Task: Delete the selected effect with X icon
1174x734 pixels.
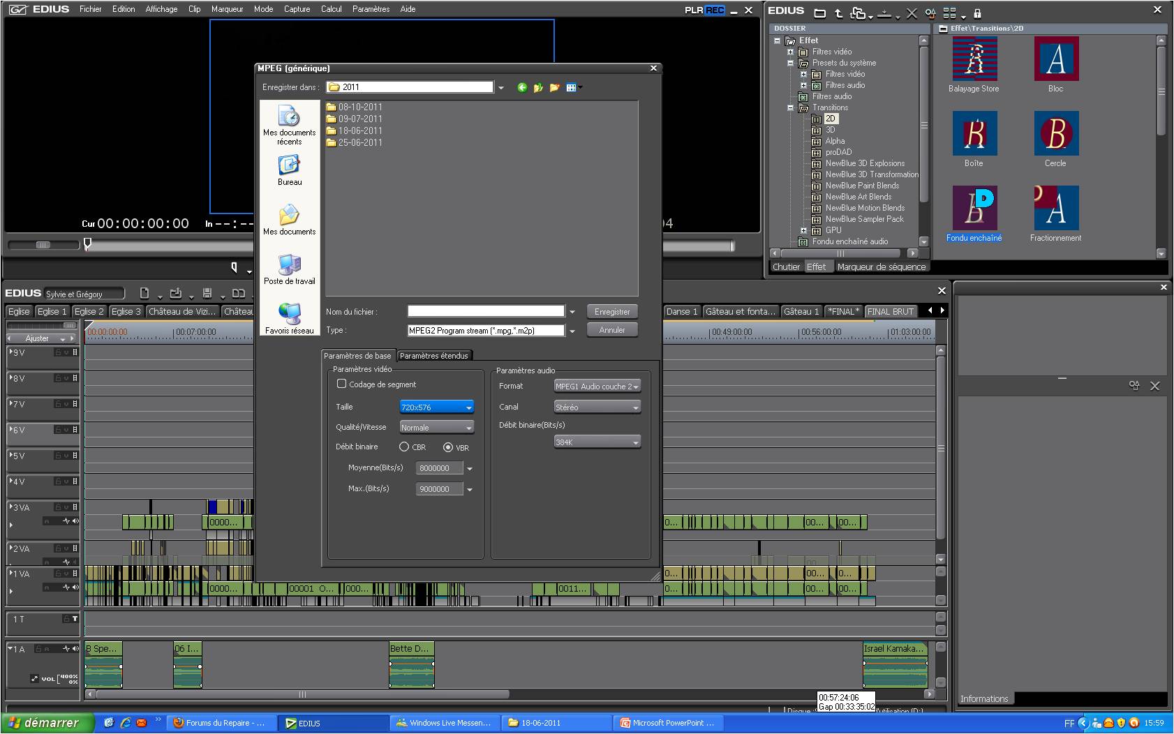Action: (912, 13)
